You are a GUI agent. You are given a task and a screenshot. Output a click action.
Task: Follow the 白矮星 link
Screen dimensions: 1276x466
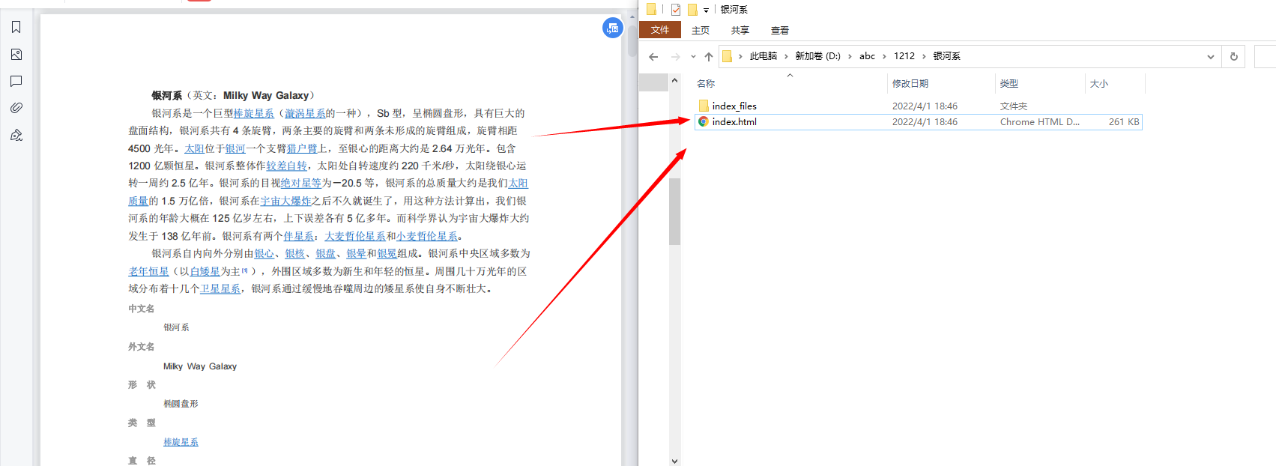coord(205,271)
